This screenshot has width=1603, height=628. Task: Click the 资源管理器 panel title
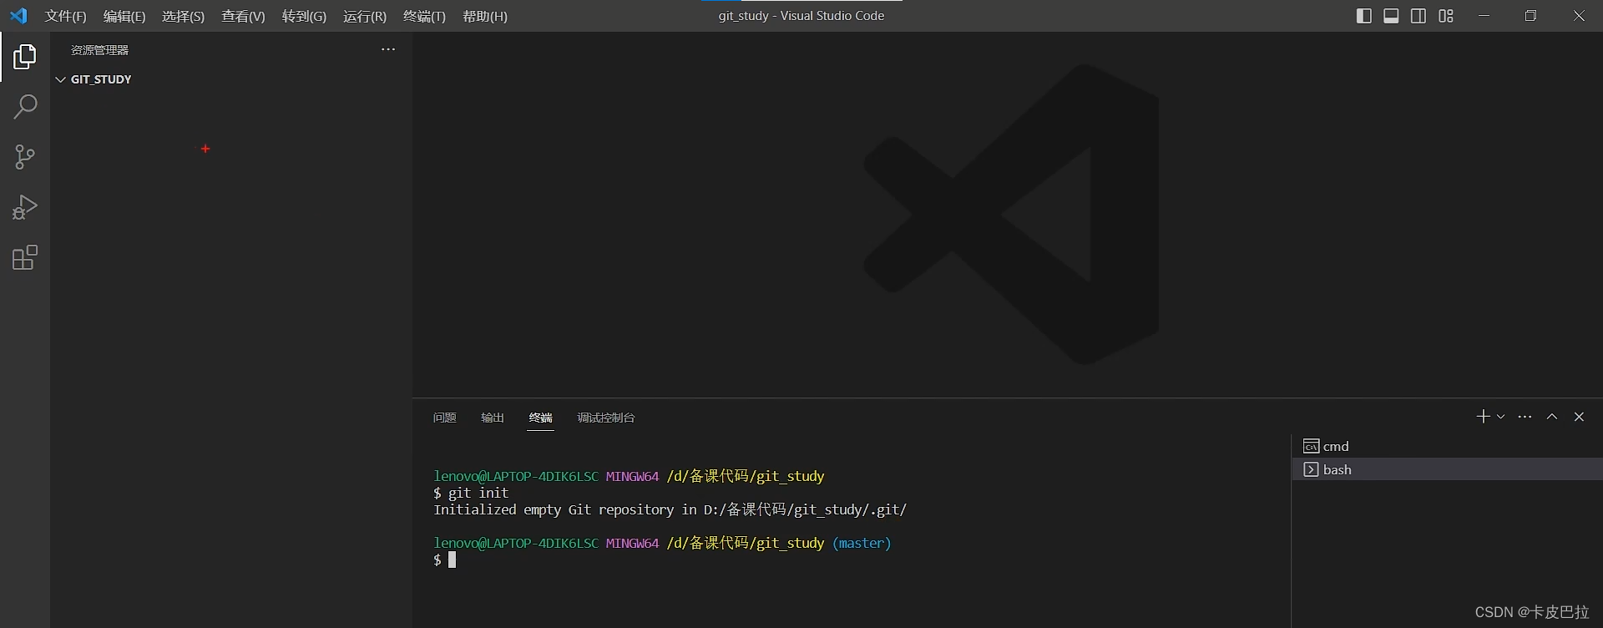click(x=99, y=50)
